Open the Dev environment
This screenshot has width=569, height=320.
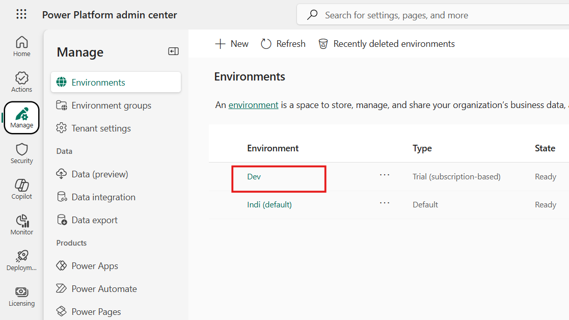(254, 177)
